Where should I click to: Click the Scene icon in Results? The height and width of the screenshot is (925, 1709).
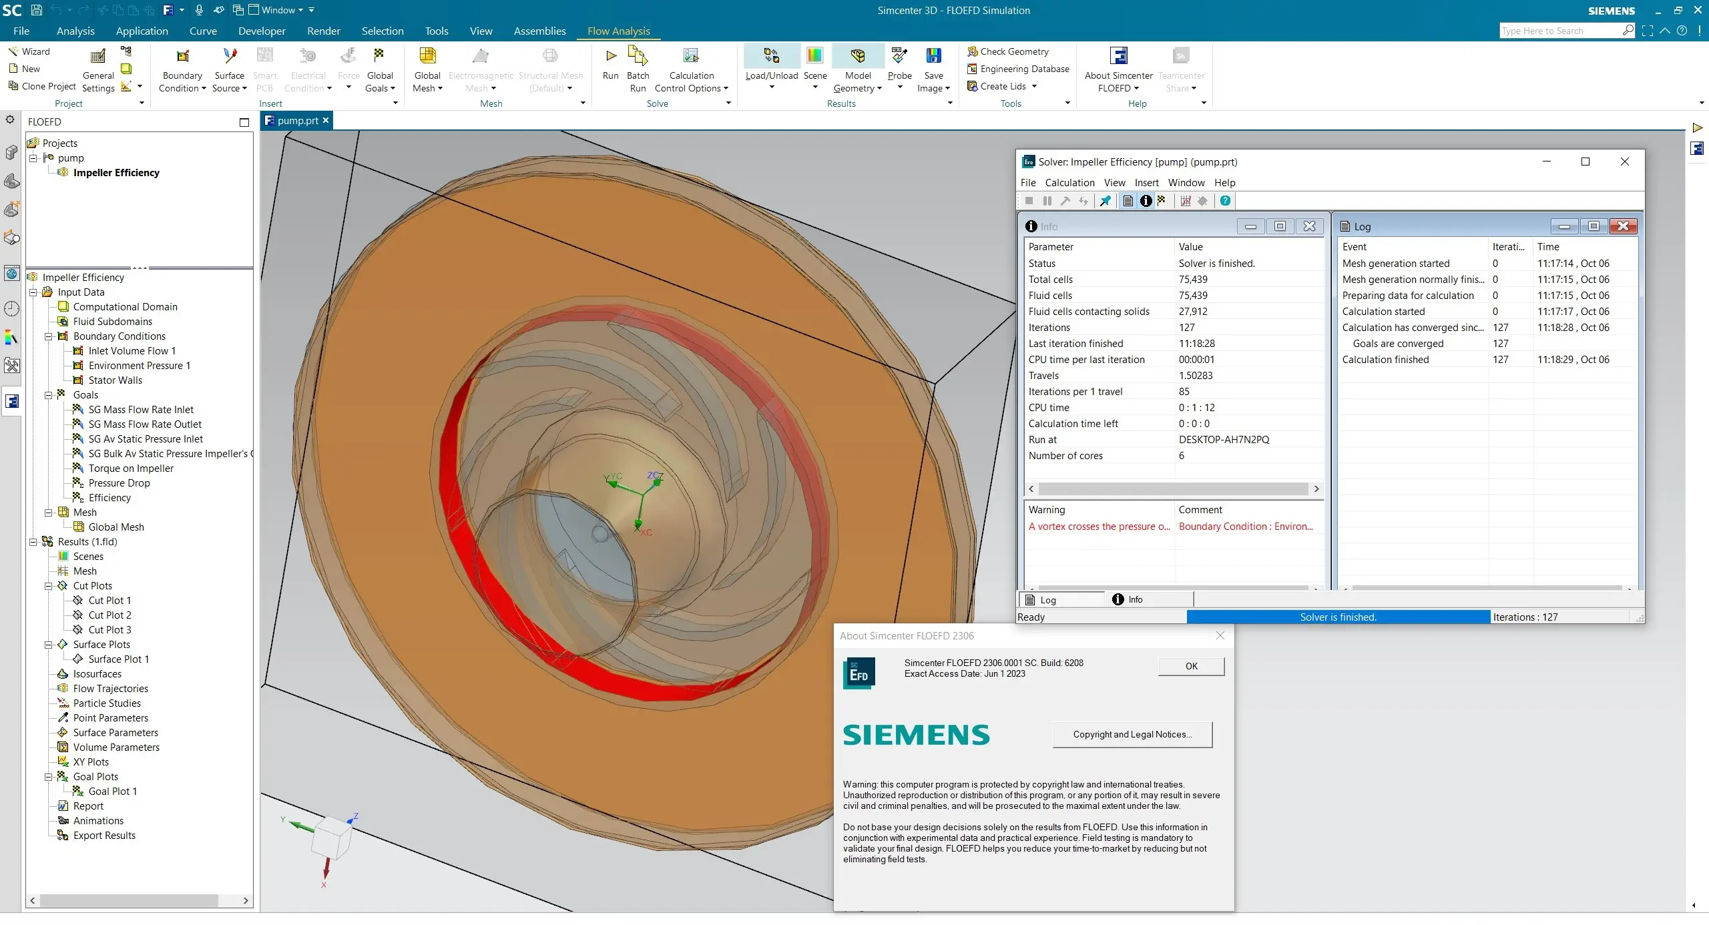[x=814, y=56]
